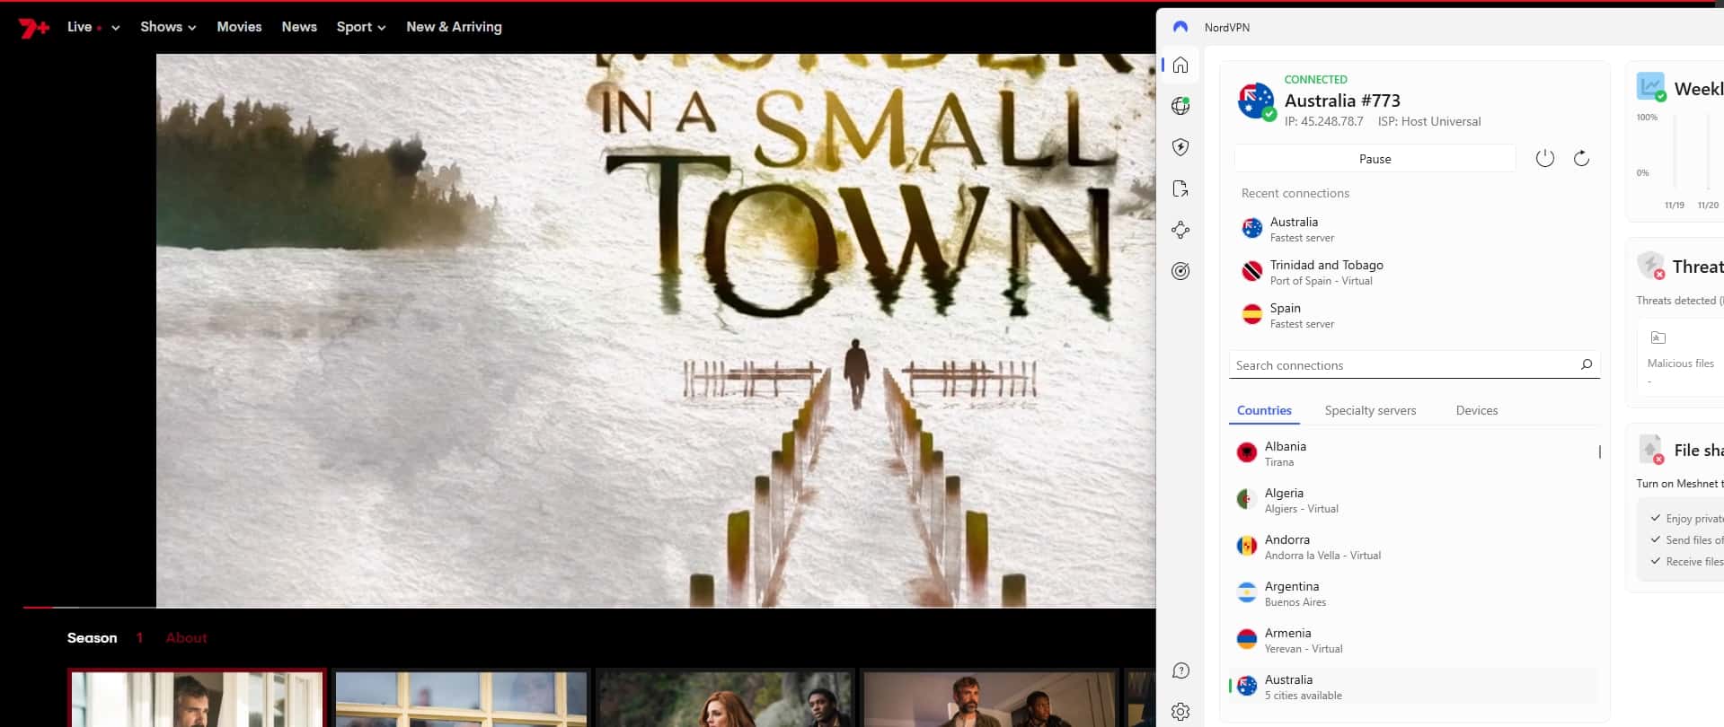Click the country list scrollbar
This screenshot has width=1724, height=727.
click(x=1600, y=452)
